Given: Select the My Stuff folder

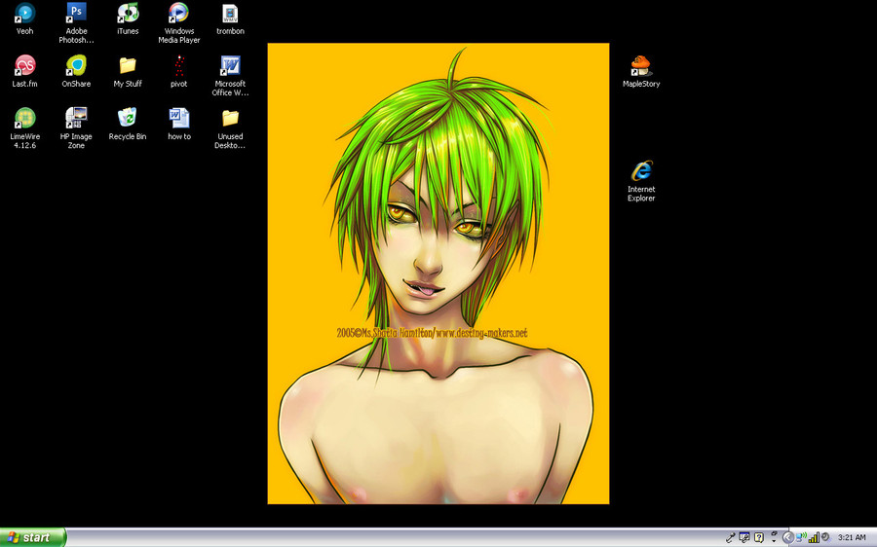Looking at the screenshot, I should pyautogui.click(x=128, y=71).
